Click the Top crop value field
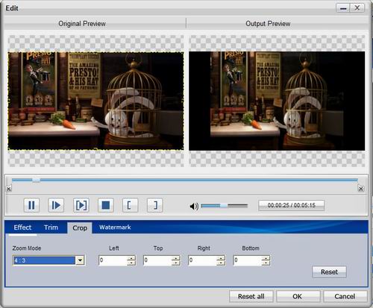Image resolution: width=373 pixels, height=308 pixels. tap(157, 260)
